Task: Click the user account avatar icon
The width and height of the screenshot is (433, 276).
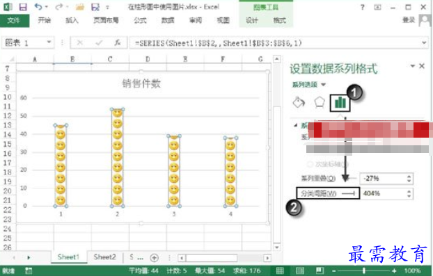Action: point(425,20)
